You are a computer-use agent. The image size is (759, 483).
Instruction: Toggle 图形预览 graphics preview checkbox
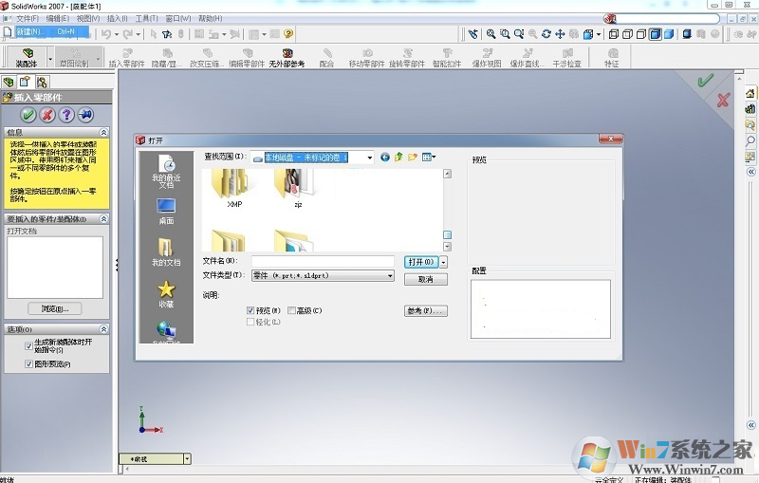[x=28, y=364]
